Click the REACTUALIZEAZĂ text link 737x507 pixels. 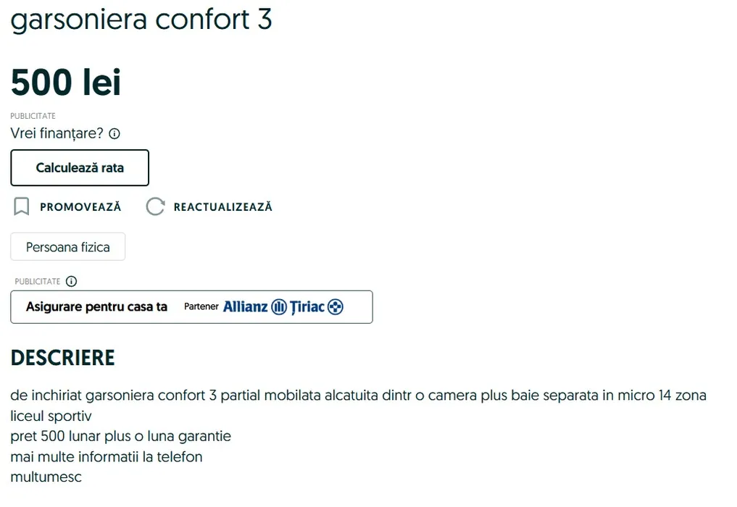point(222,207)
